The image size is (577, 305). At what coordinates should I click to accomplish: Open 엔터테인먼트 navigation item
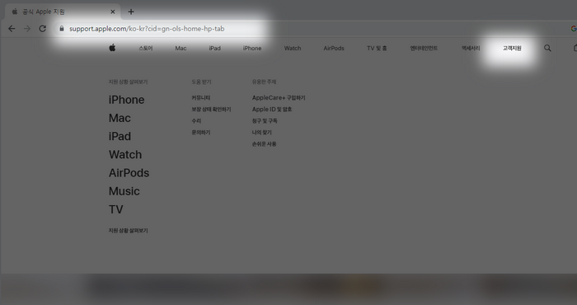[x=424, y=48]
